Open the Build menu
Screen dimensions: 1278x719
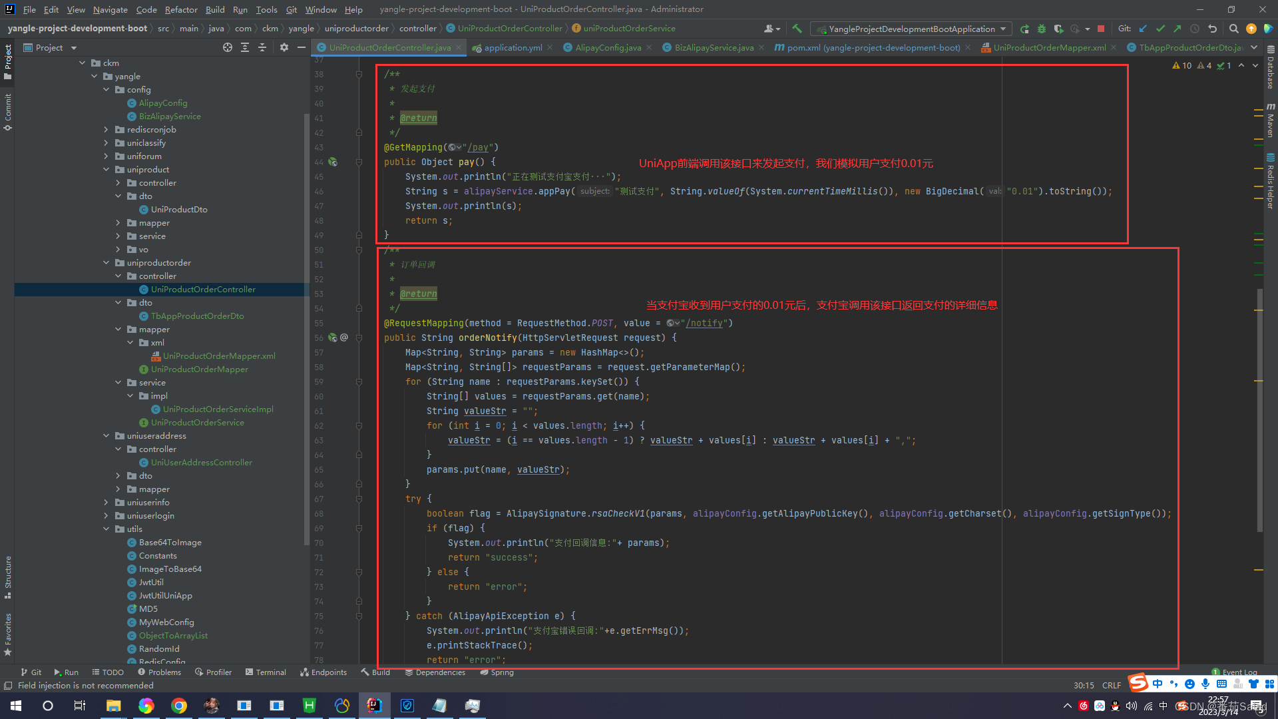(215, 9)
